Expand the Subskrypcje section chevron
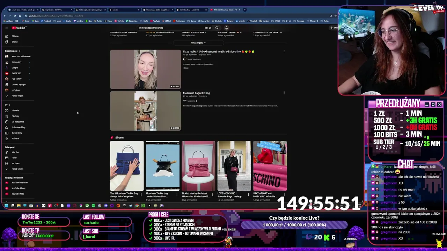The height and width of the screenshot is (251, 447). point(20,51)
